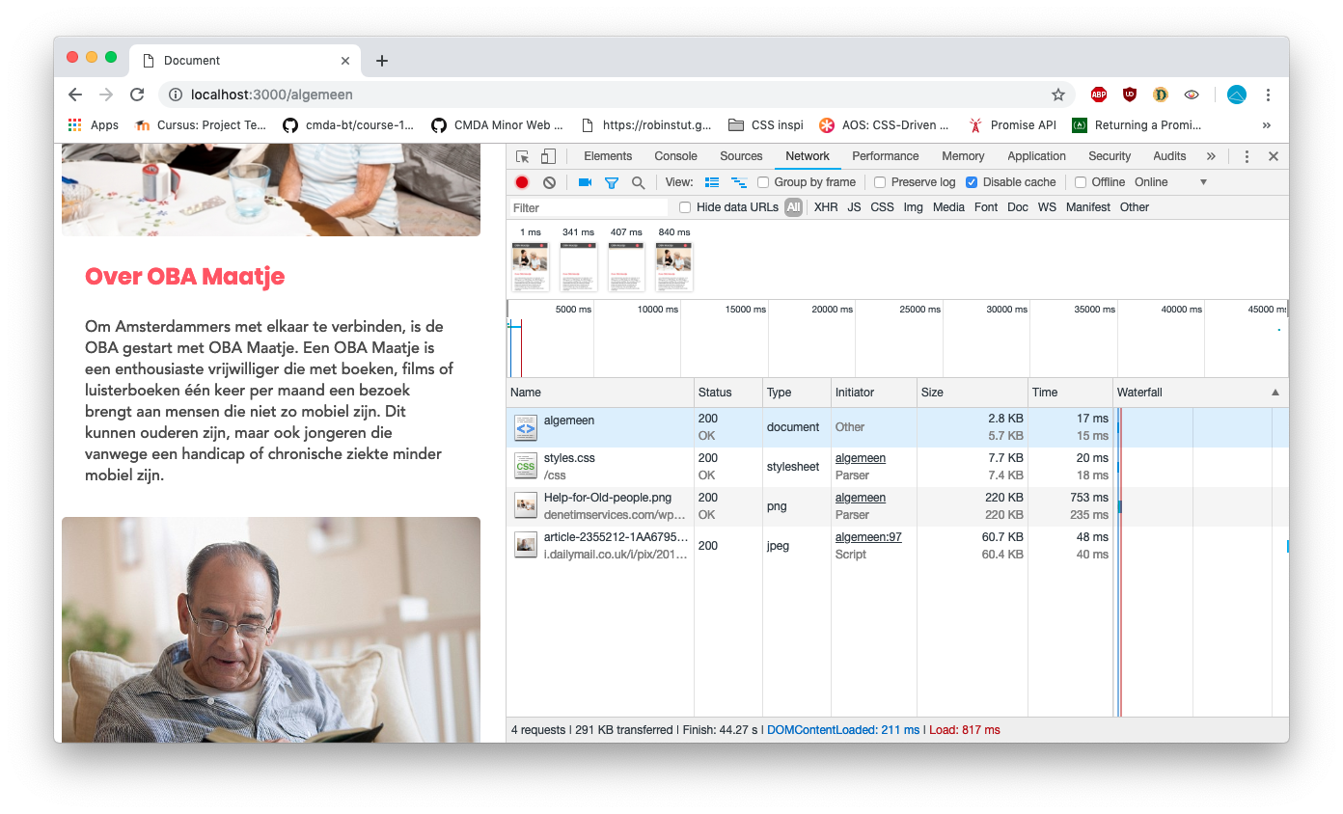The image size is (1343, 814).
Task: Filter requests by XHR
Action: coord(826,207)
